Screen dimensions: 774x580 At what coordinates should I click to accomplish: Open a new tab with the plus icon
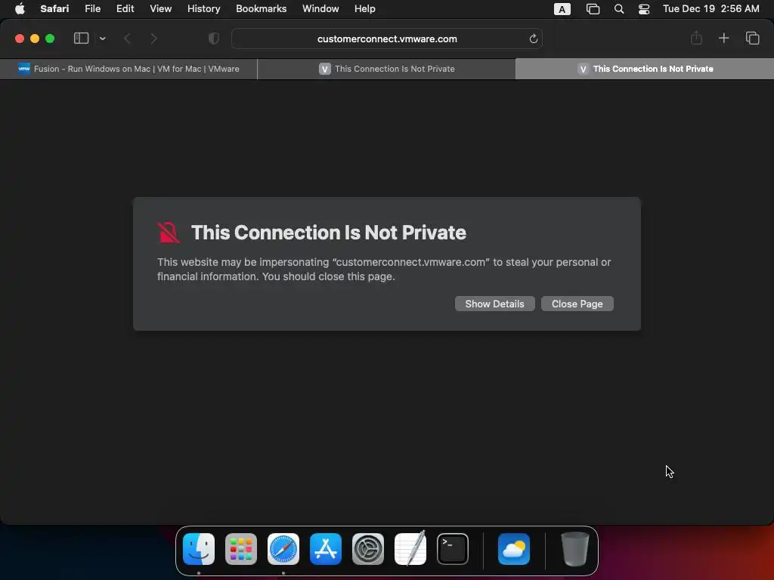click(x=723, y=38)
